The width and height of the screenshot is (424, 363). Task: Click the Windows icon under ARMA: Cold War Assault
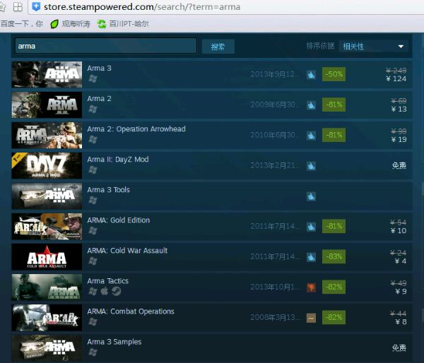[x=93, y=261]
